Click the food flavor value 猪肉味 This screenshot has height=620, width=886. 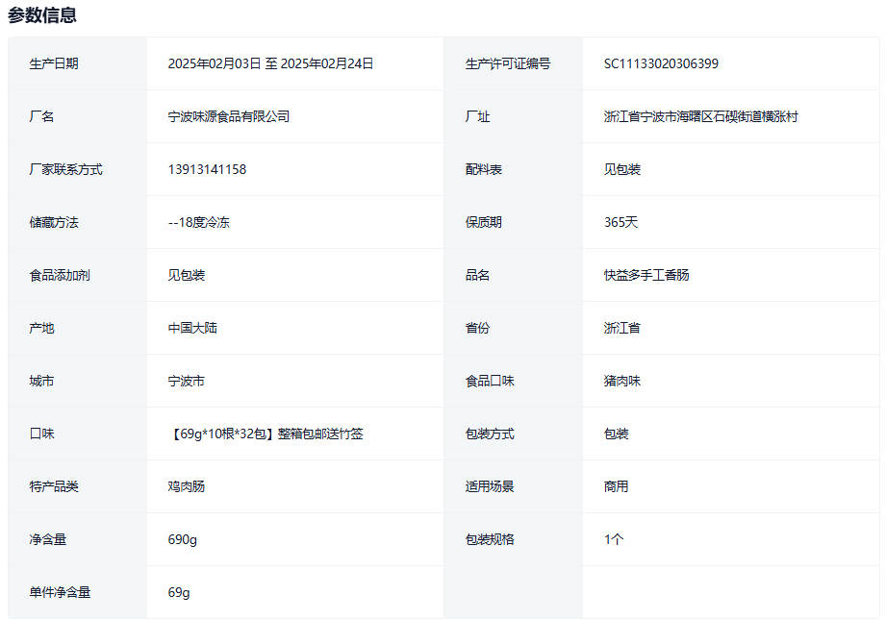622,381
